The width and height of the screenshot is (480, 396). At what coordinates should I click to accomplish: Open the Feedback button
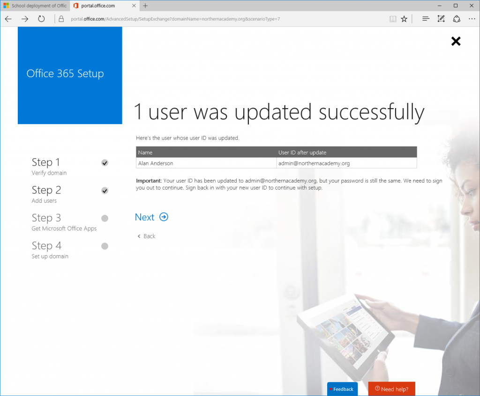click(x=342, y=389)
